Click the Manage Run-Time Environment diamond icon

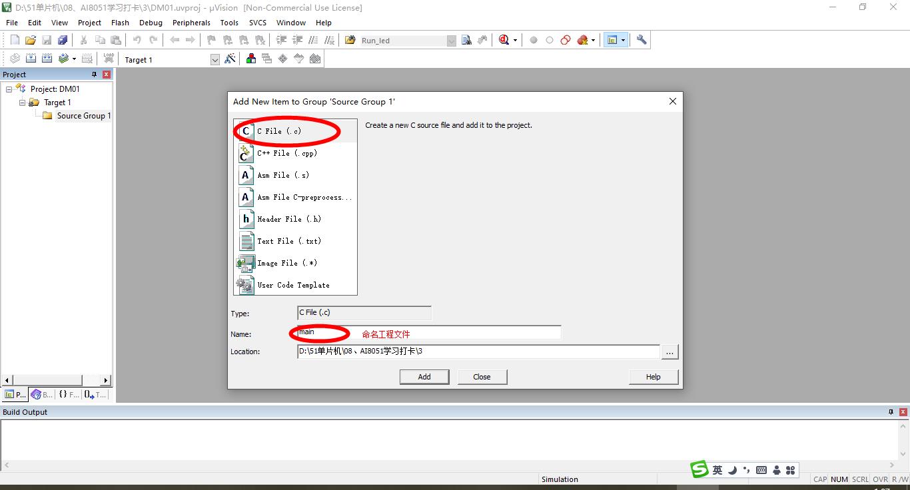click(x=283, y=59)
